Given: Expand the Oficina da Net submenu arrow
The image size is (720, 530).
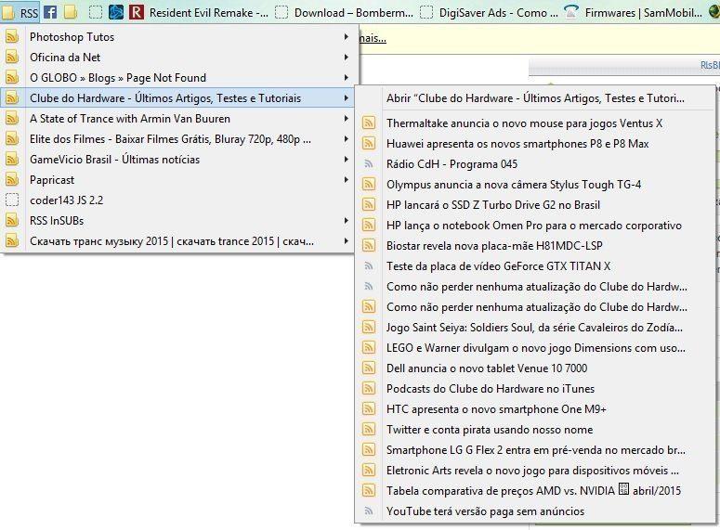Looking at the screenshot, I should [x=347, y=58].
